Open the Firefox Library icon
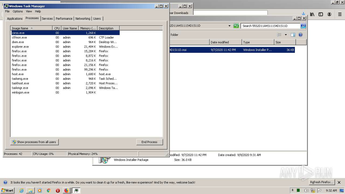Viewport: 345px width, 194px height. point(312,14)
